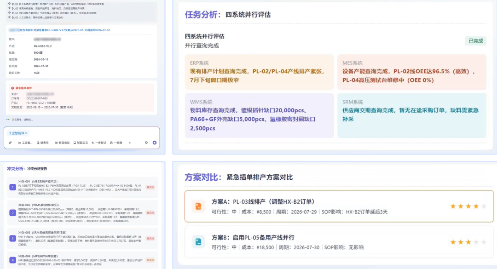Open conflict 冲突-003 SRM系统无在途采购订单
The height and width of the screenshot is (269, 497).
tap(82, 238)
